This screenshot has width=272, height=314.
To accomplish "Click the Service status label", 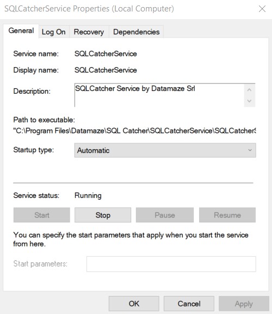I will pyautogui.click(x=36, y=196).
